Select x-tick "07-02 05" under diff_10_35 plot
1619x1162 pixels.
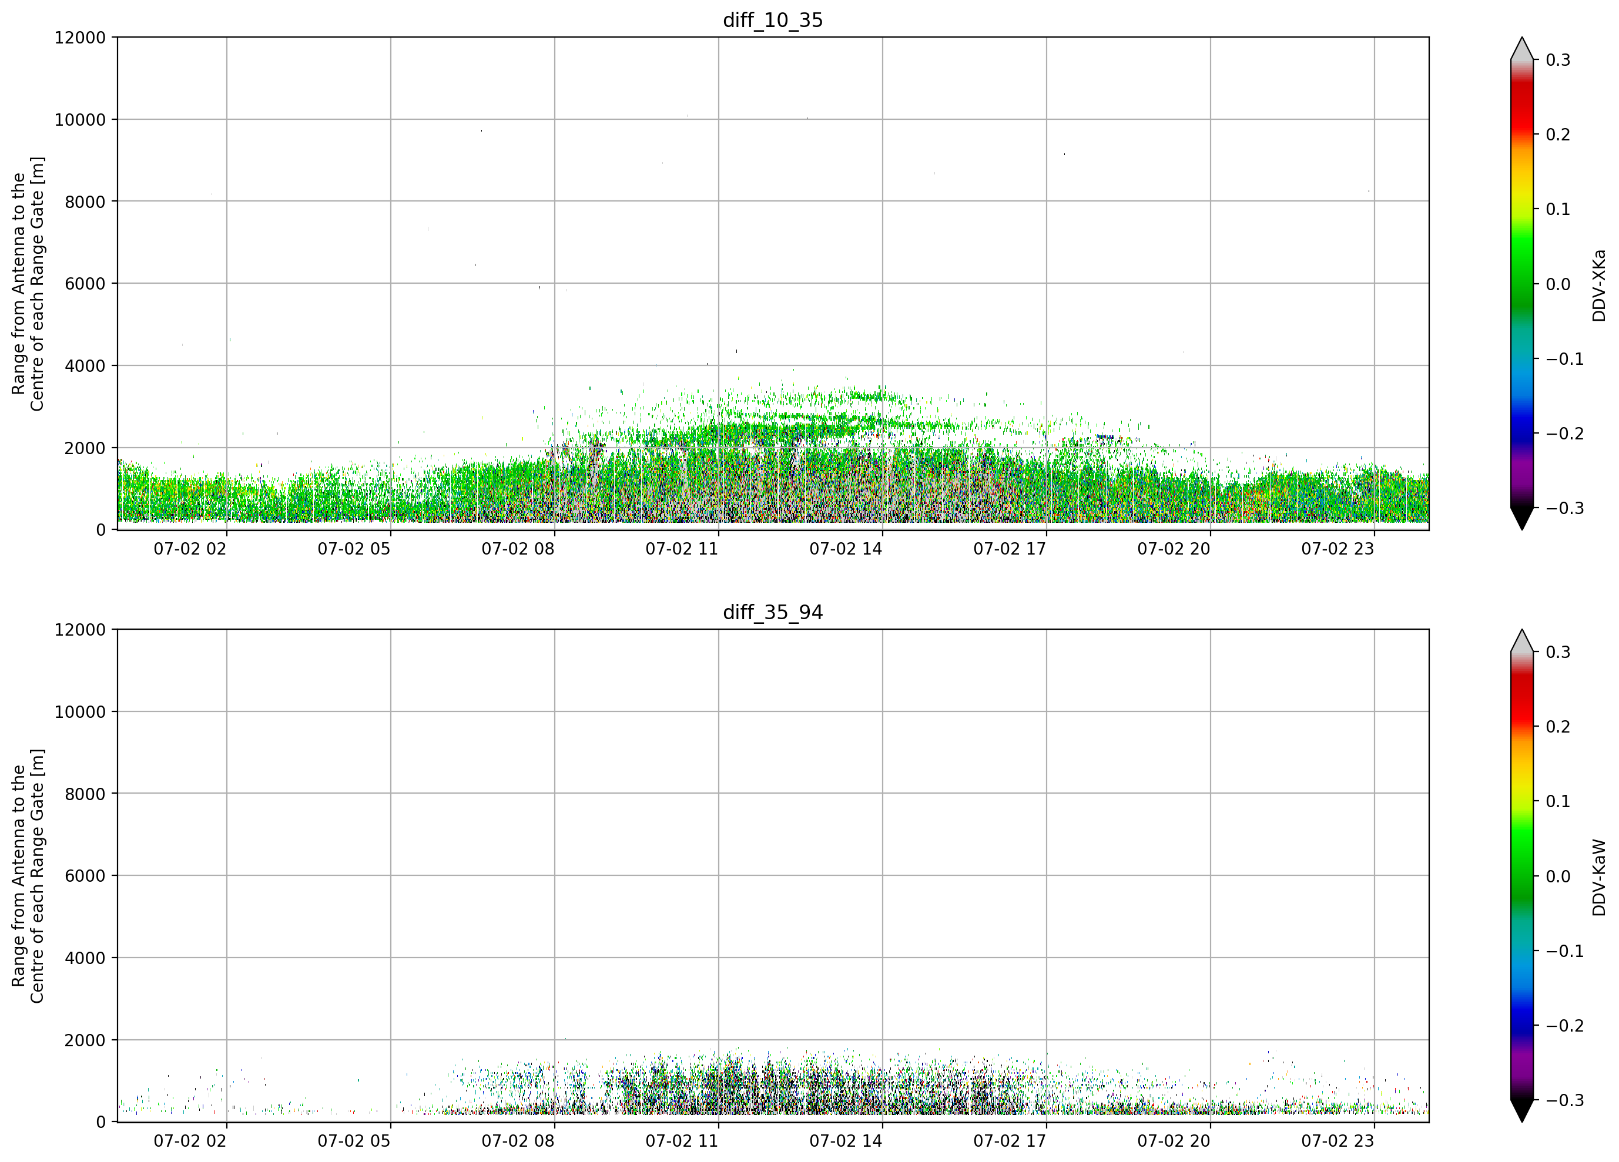tap(354, 549)
